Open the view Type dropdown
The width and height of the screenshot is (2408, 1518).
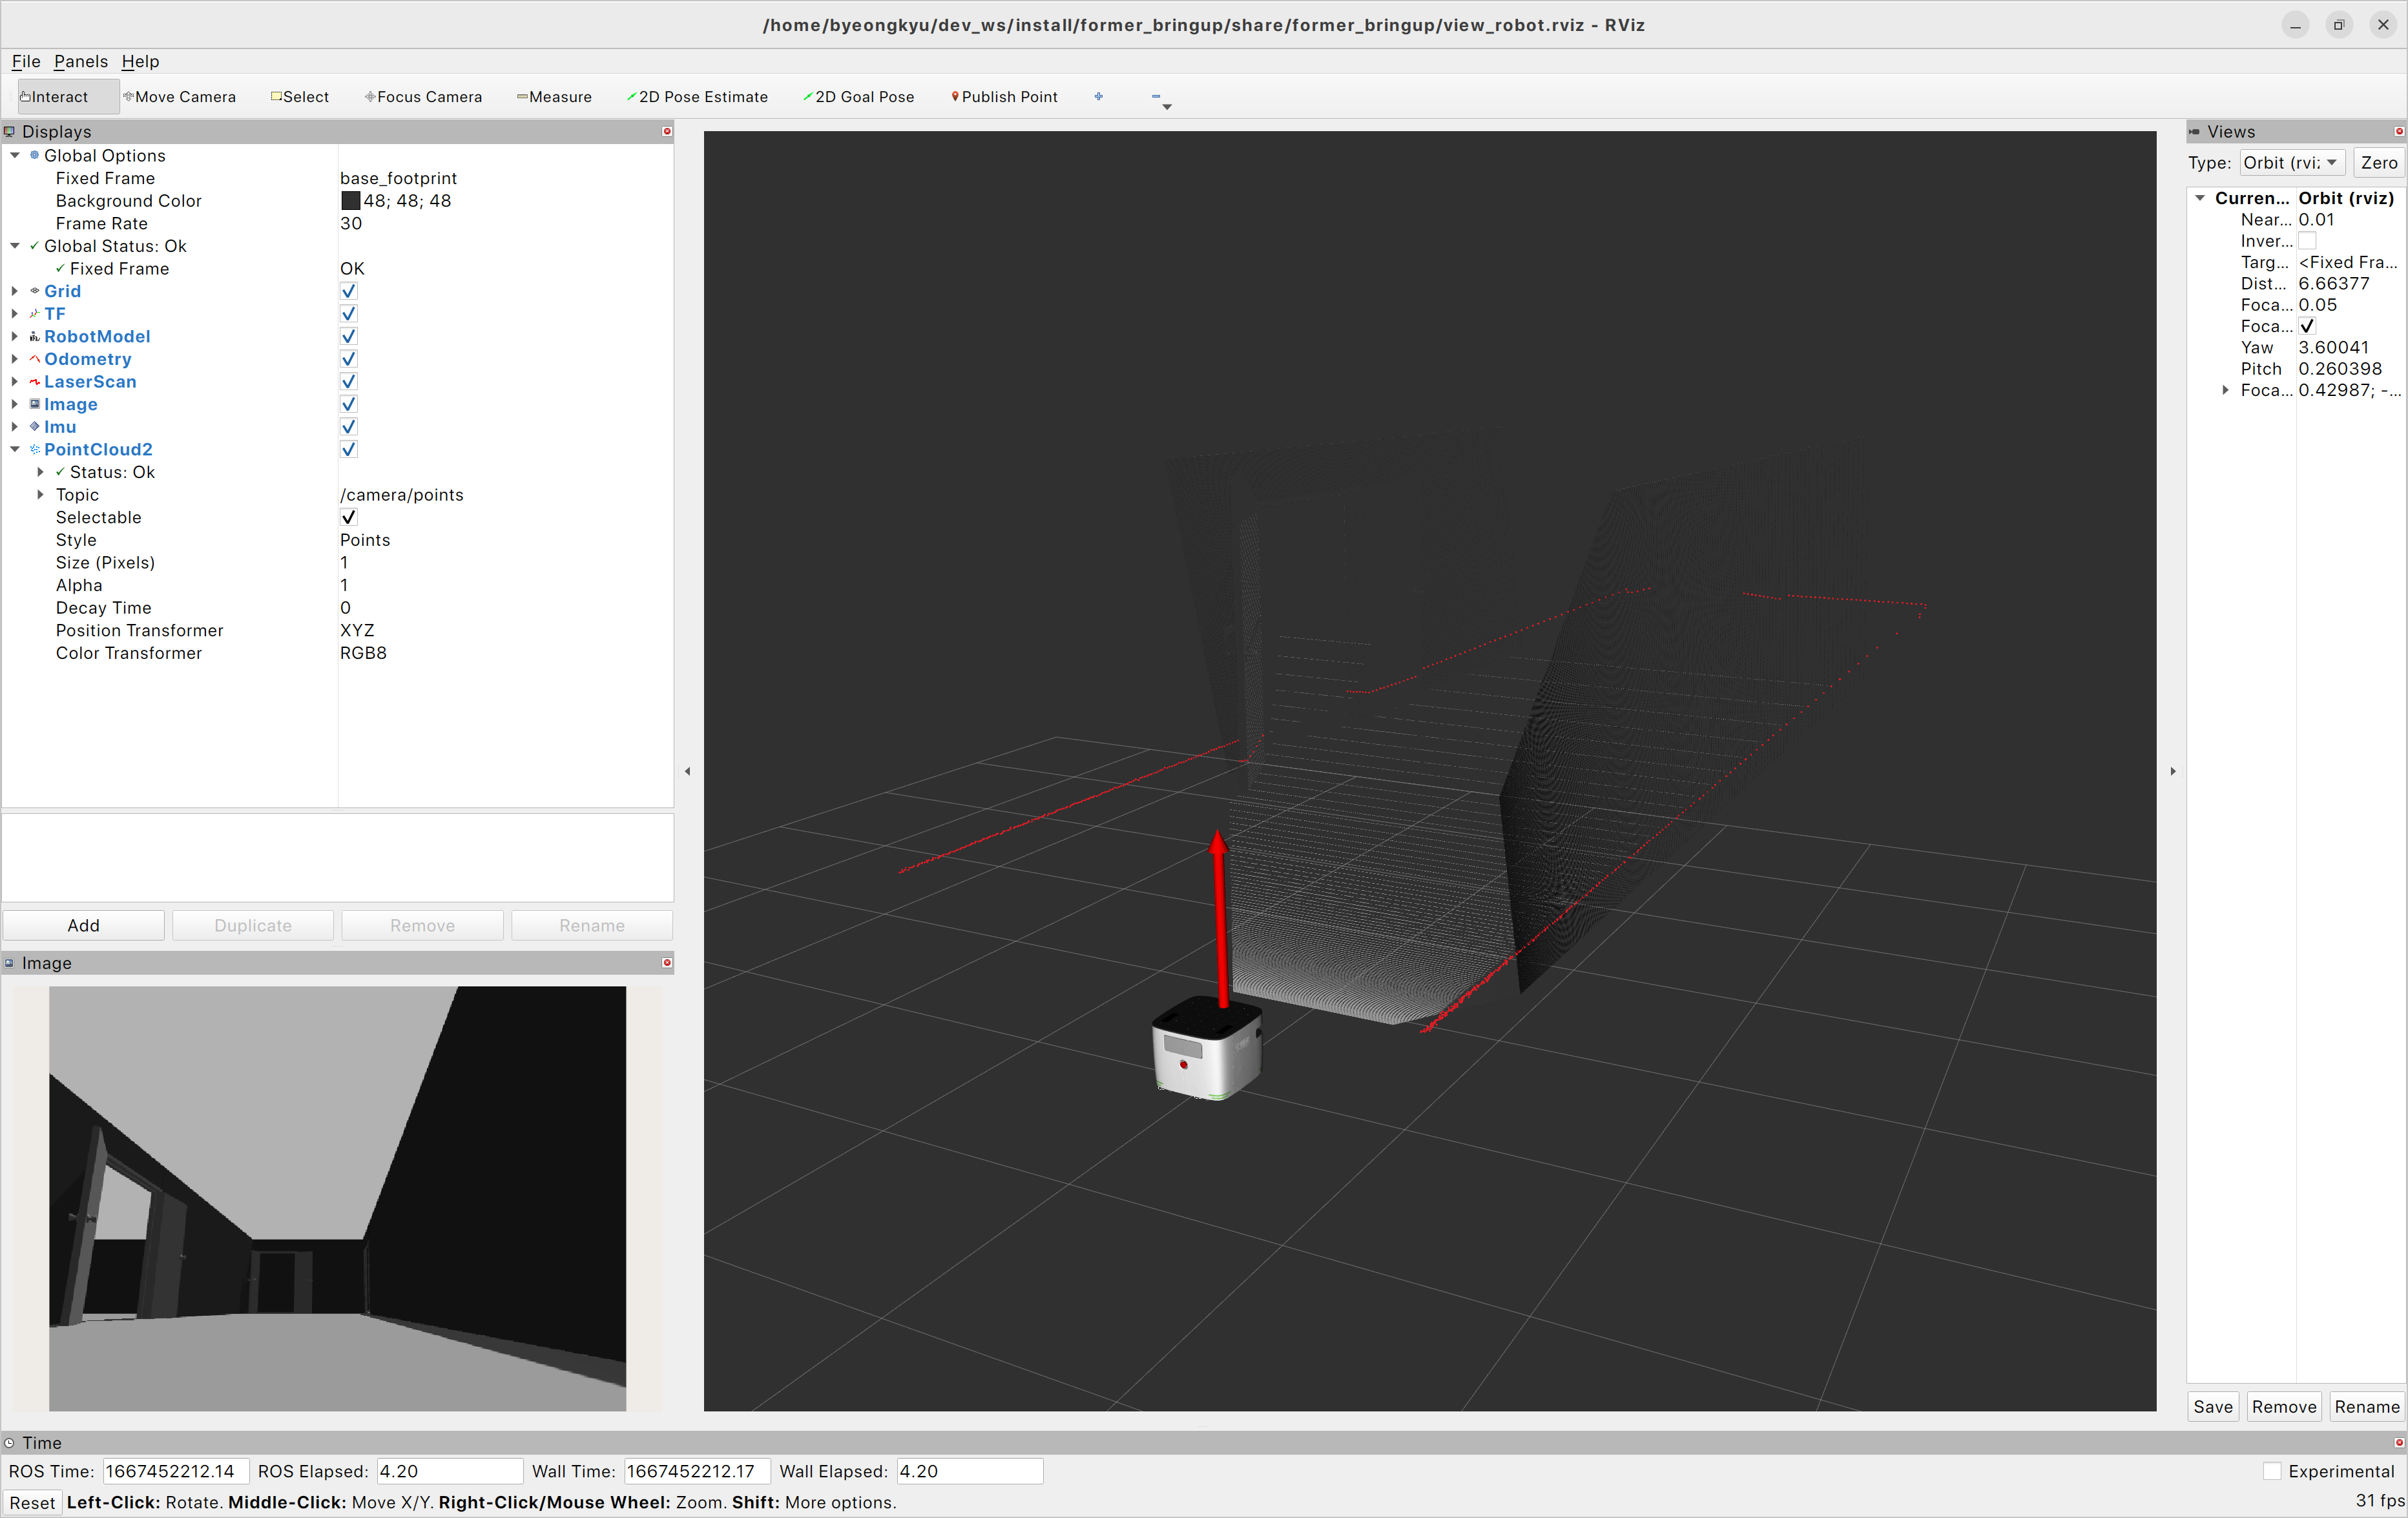[x=2291, y=163]
